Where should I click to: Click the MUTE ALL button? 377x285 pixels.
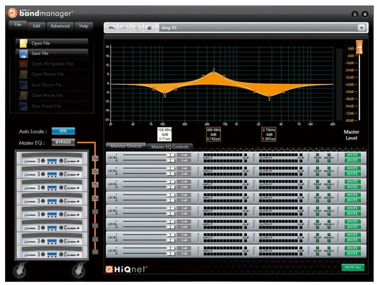pyautogui.click(x=352, y=267)
